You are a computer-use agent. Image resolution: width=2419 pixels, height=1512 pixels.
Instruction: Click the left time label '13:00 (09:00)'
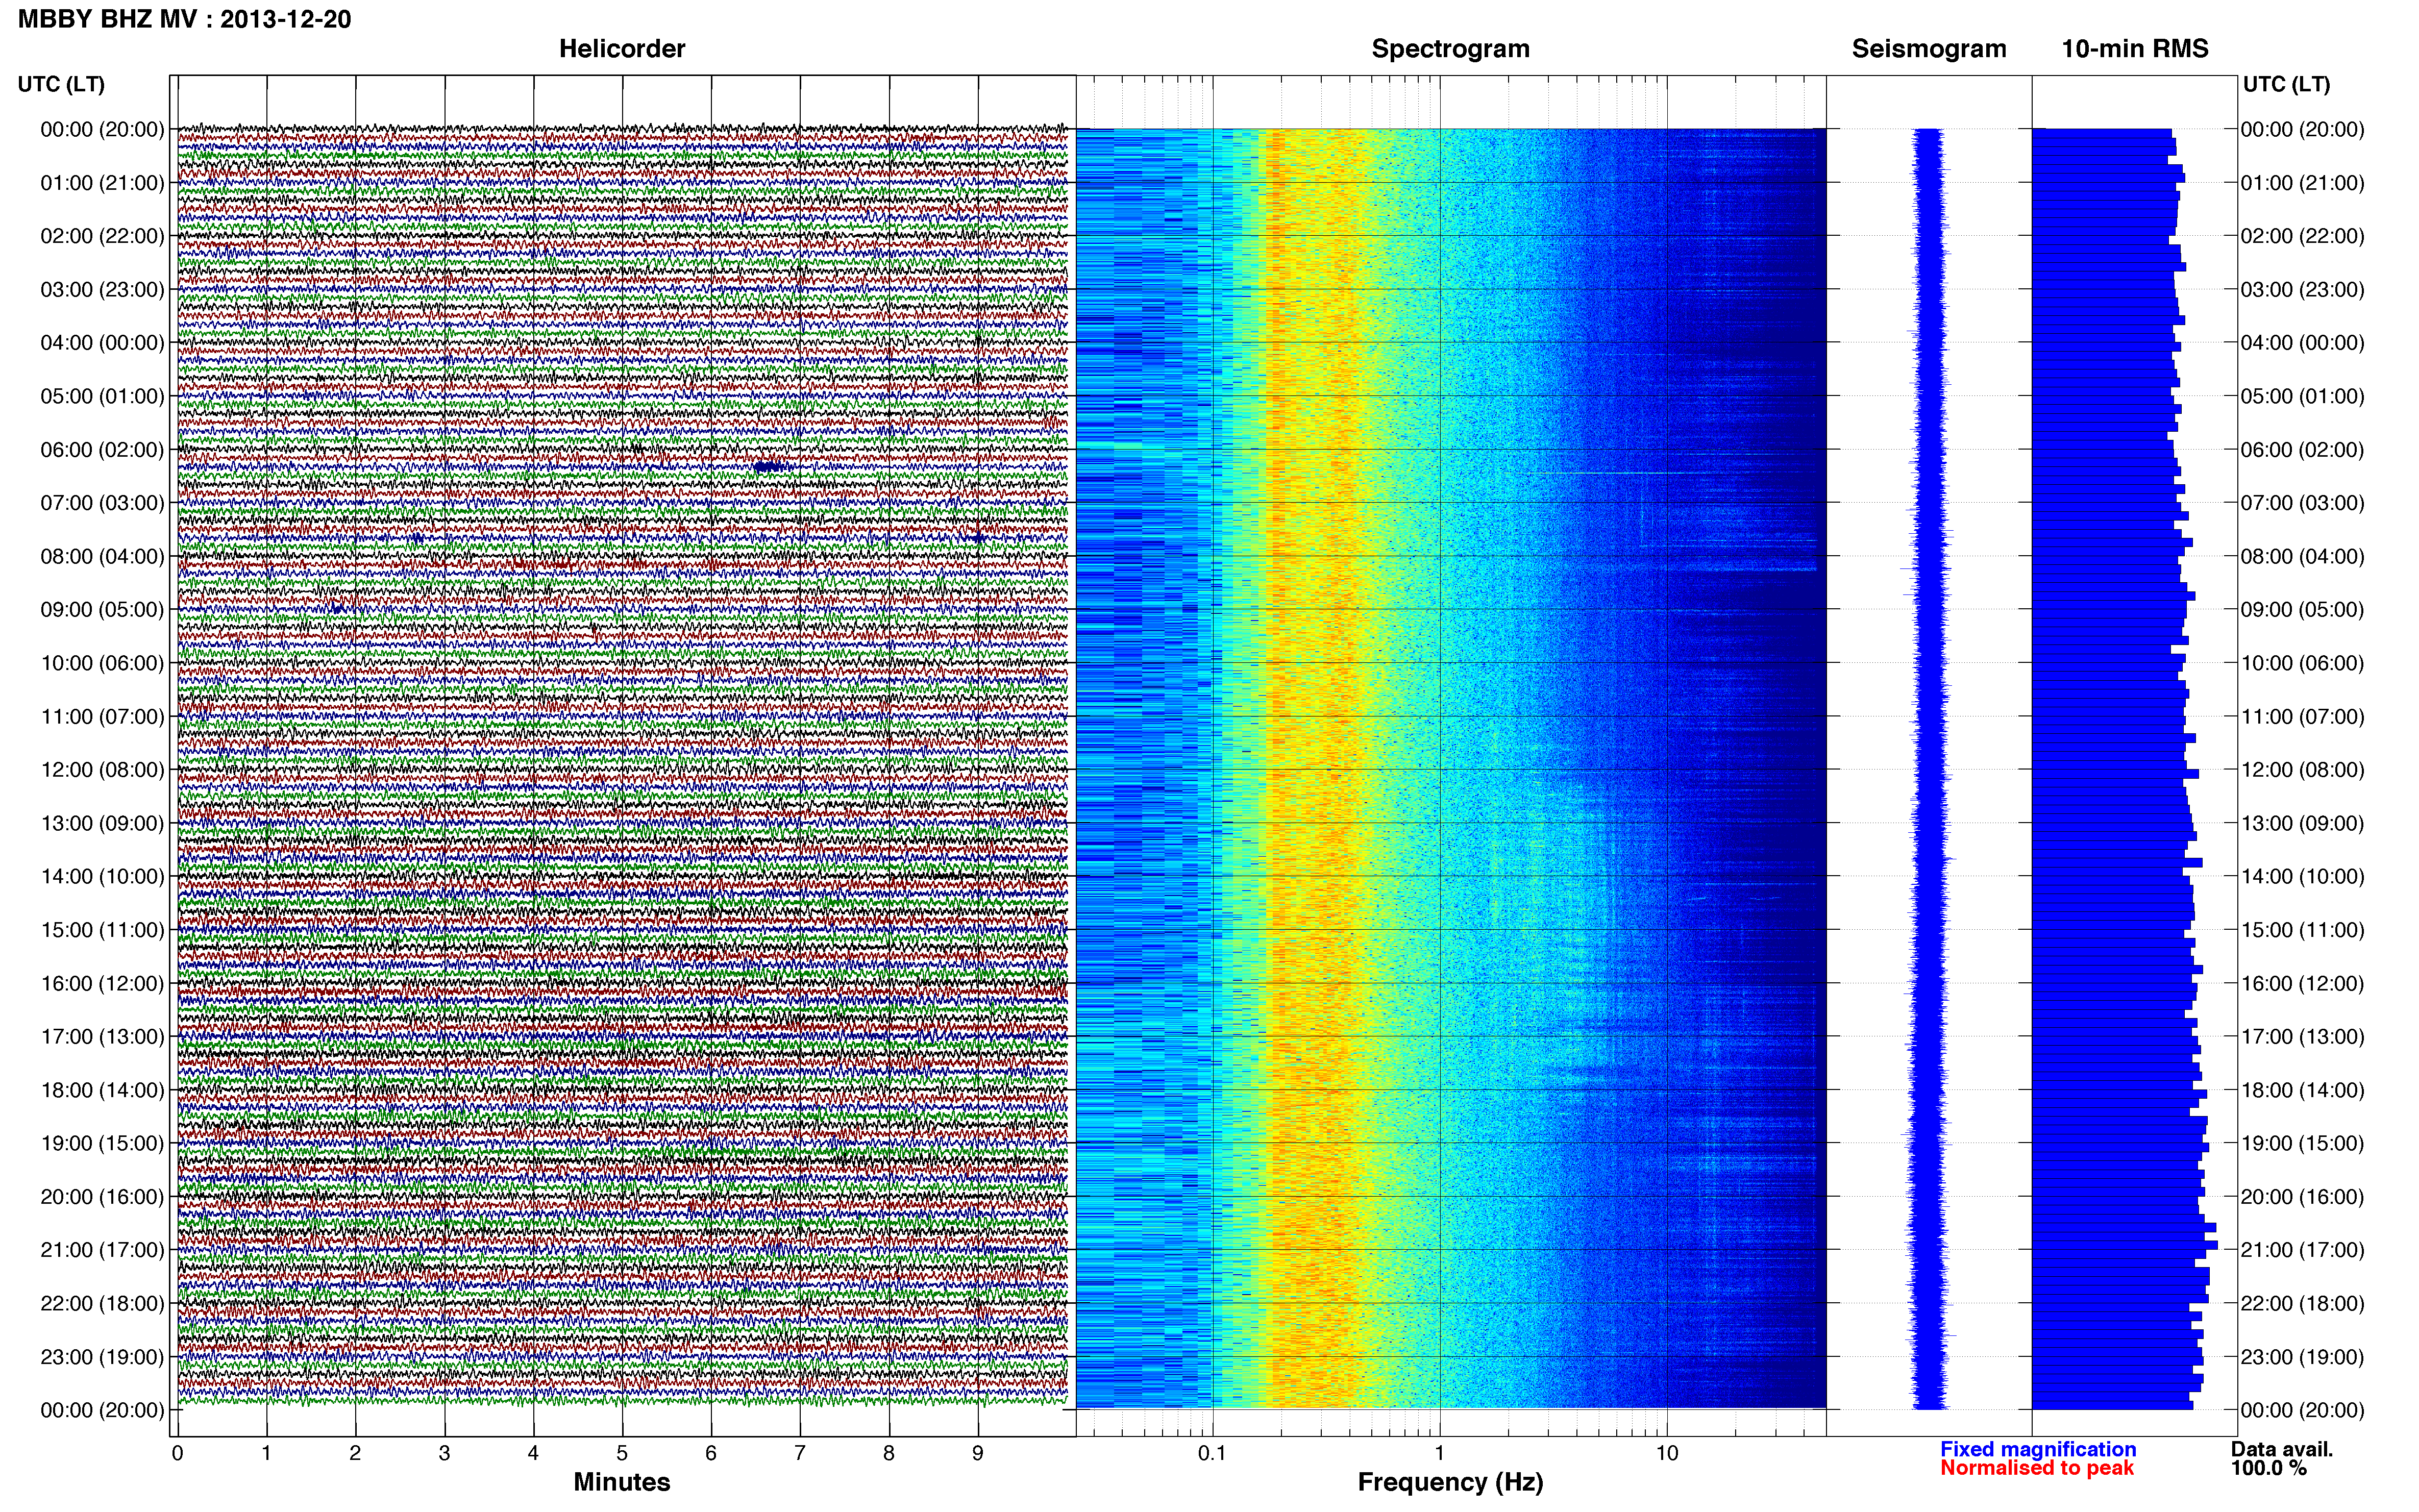pos(102,823)
